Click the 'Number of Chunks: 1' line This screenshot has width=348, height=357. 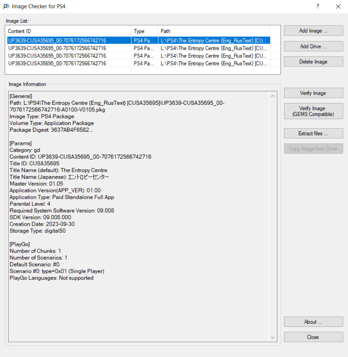pos(35,251)
